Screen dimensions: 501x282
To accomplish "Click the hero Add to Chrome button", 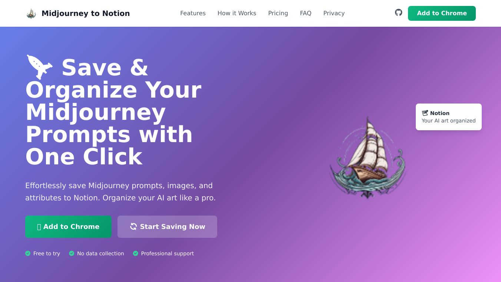I will coord(68,227).
